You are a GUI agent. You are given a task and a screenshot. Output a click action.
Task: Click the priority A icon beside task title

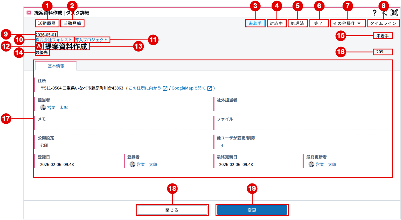(x=39, y=47)
